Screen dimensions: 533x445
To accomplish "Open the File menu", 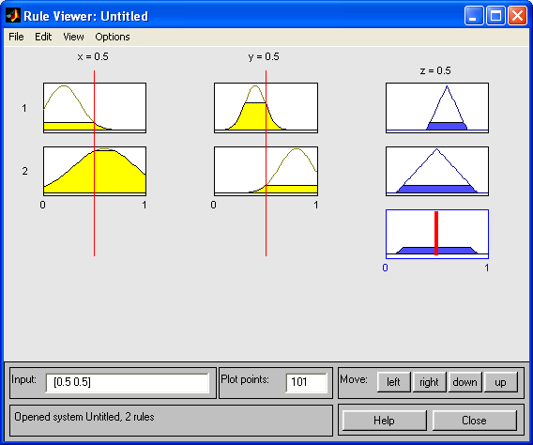I will (16, 37).
